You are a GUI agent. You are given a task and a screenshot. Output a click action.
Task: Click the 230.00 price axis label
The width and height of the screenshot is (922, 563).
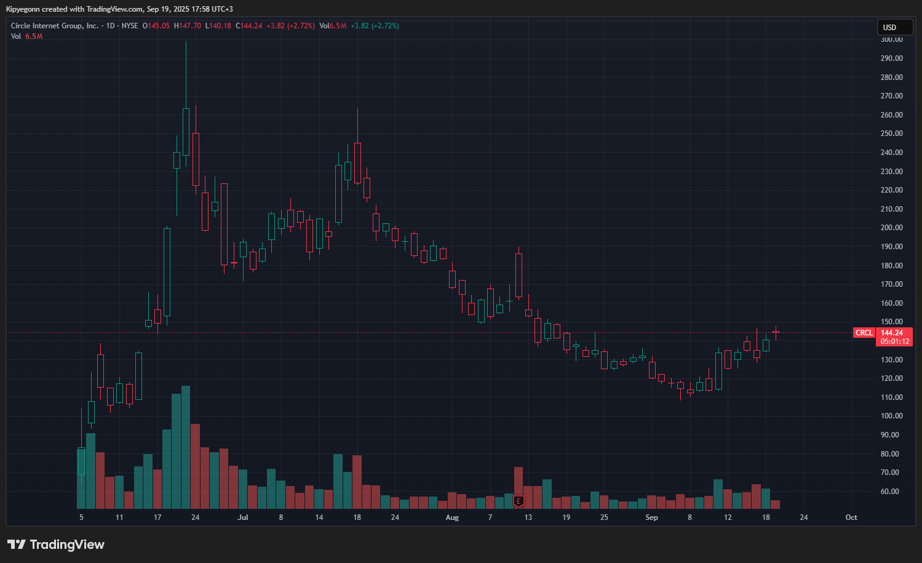[x=892, y=172]
